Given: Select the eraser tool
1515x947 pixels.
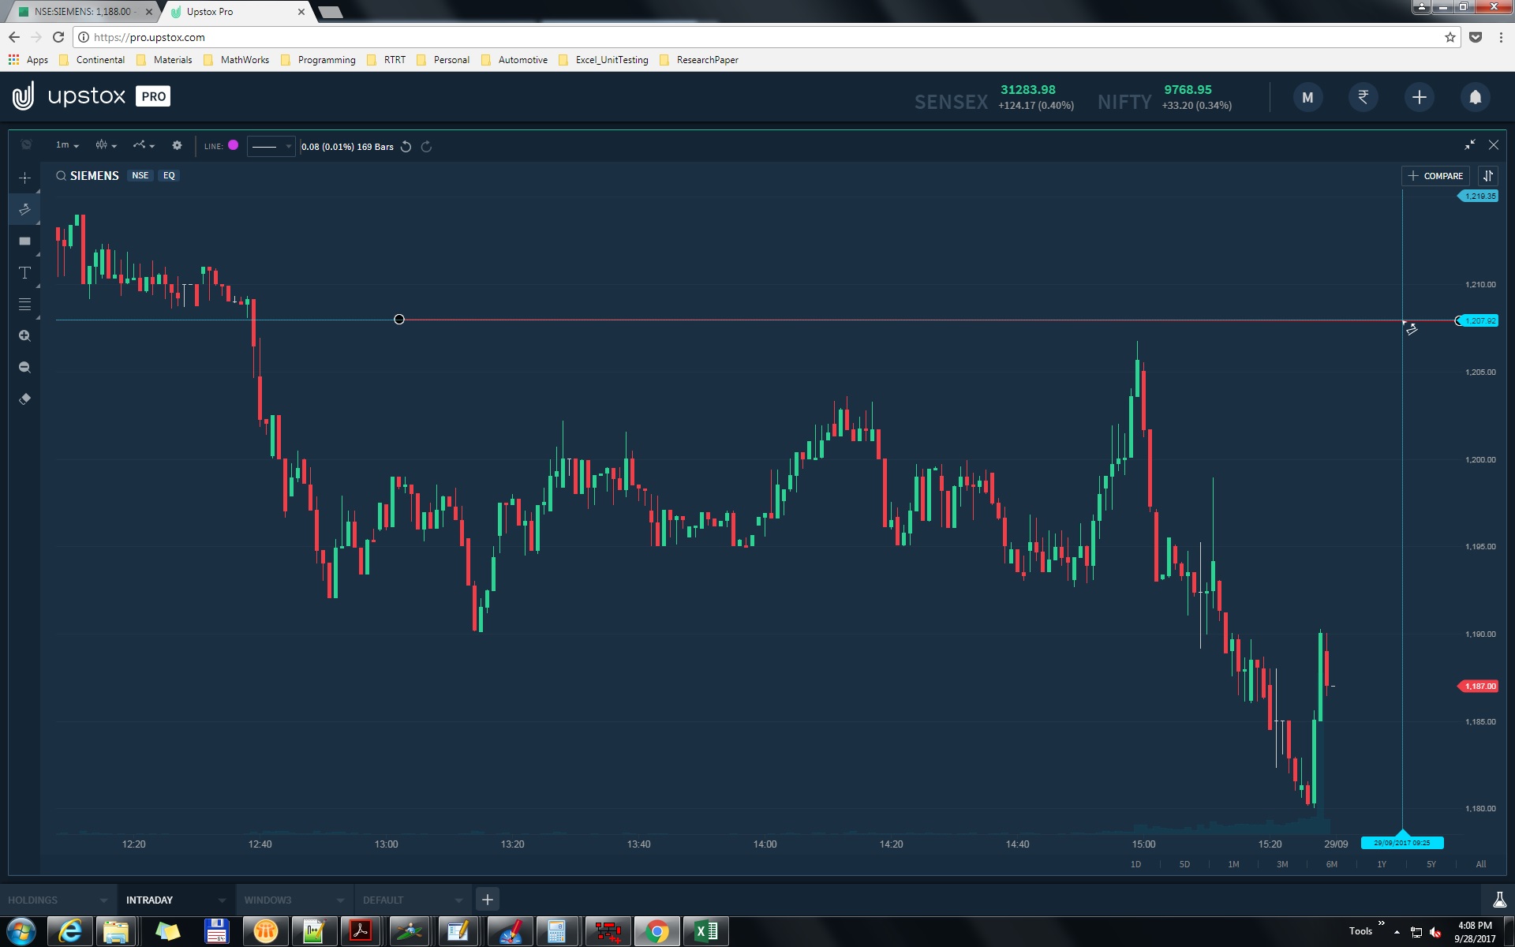Looking at the screenshot, I should click(24, 399).
